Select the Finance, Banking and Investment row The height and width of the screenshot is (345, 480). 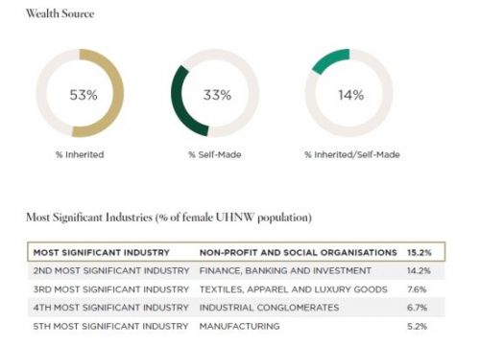236,270
